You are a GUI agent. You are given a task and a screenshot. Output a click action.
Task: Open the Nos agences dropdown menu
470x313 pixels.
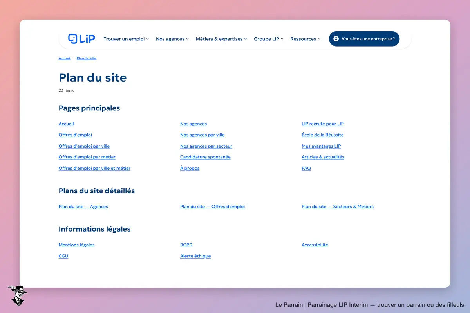coord(172,39)
